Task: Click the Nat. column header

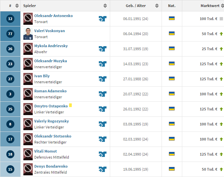Action: coord(172,6)
